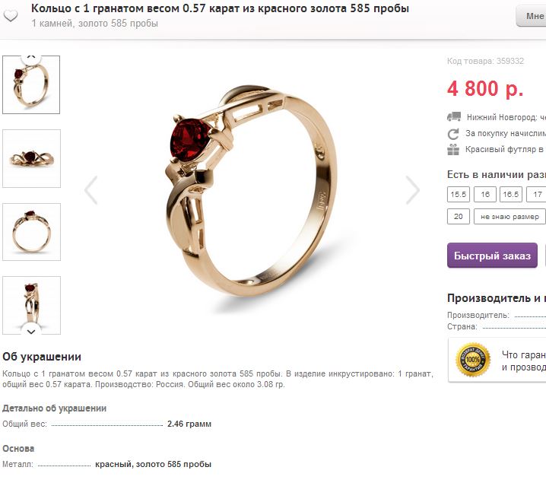Show previous product photo with left arrow
The image size is (546, 483).
[x=91, y=190]
